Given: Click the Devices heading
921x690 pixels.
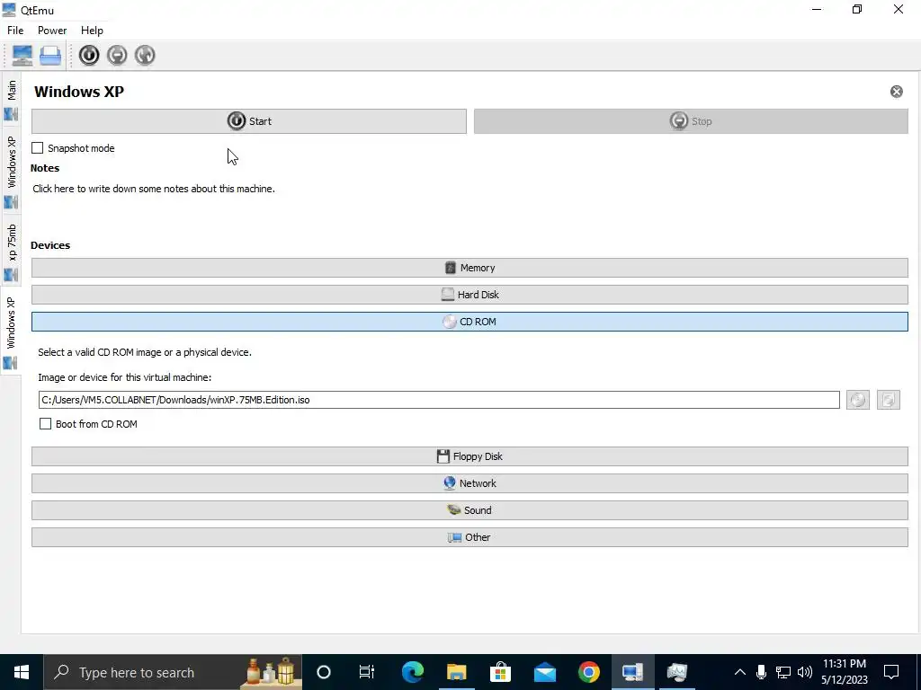Looking at the screenshot, I should coord(50,245).
